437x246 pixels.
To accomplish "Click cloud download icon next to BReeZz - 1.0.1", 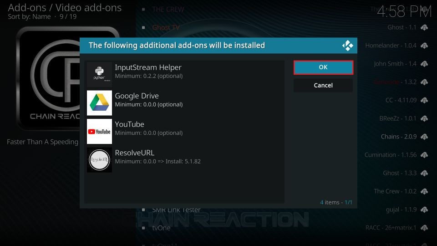I will [x=424, y=118].
